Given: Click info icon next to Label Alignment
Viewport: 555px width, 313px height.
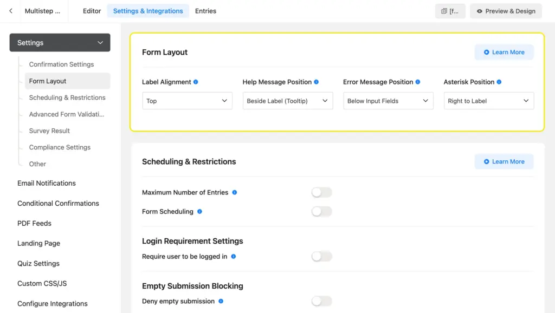Looking at the screenshot, I should 196,82.
